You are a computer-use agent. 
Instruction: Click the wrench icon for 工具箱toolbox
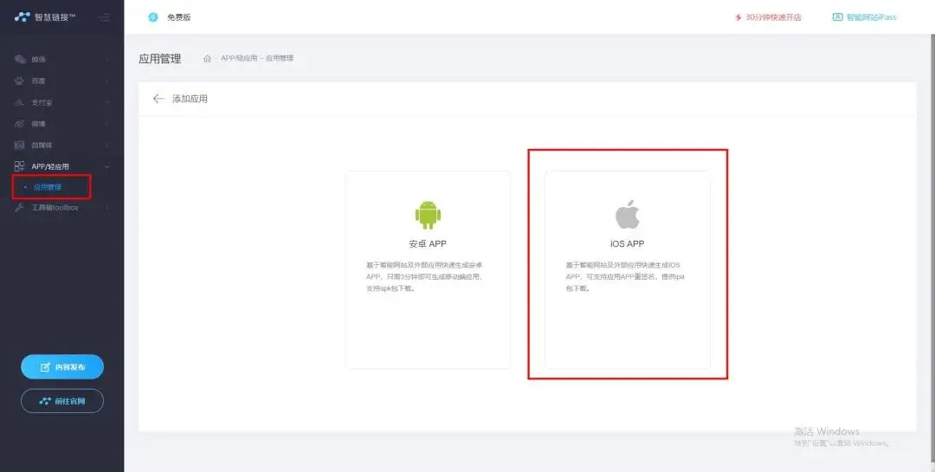click(20, 208)
